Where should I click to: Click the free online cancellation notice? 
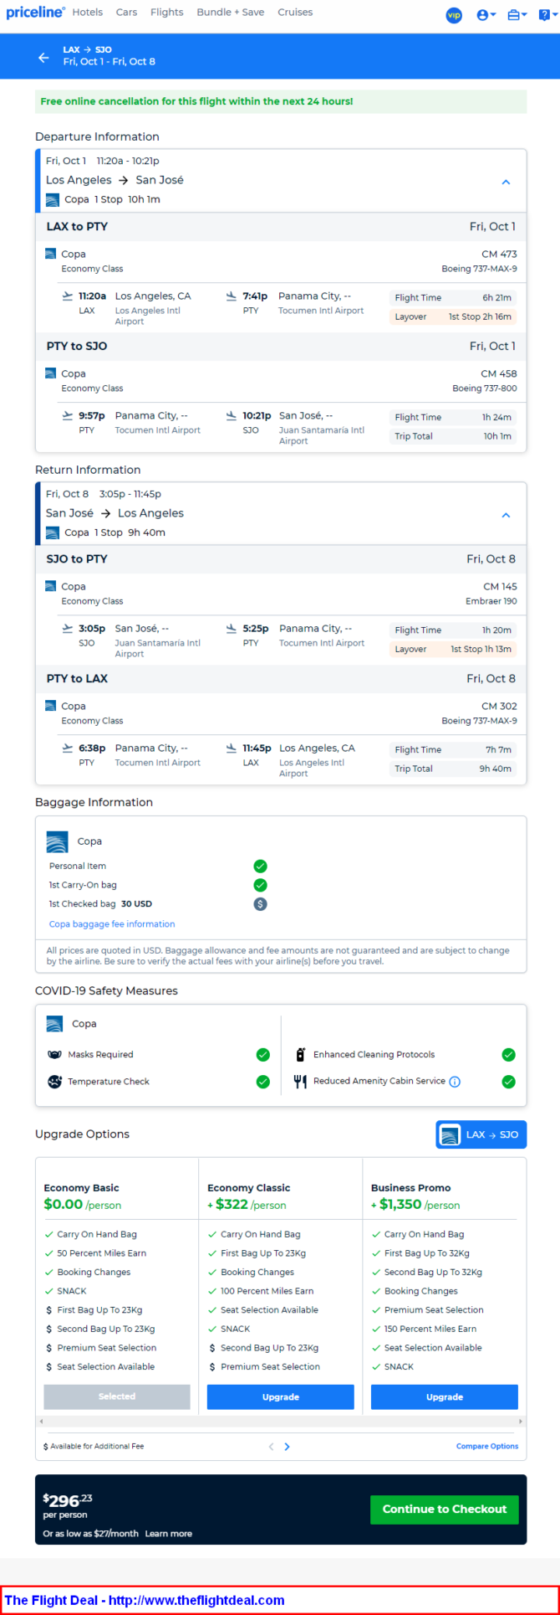pos(281,101)
